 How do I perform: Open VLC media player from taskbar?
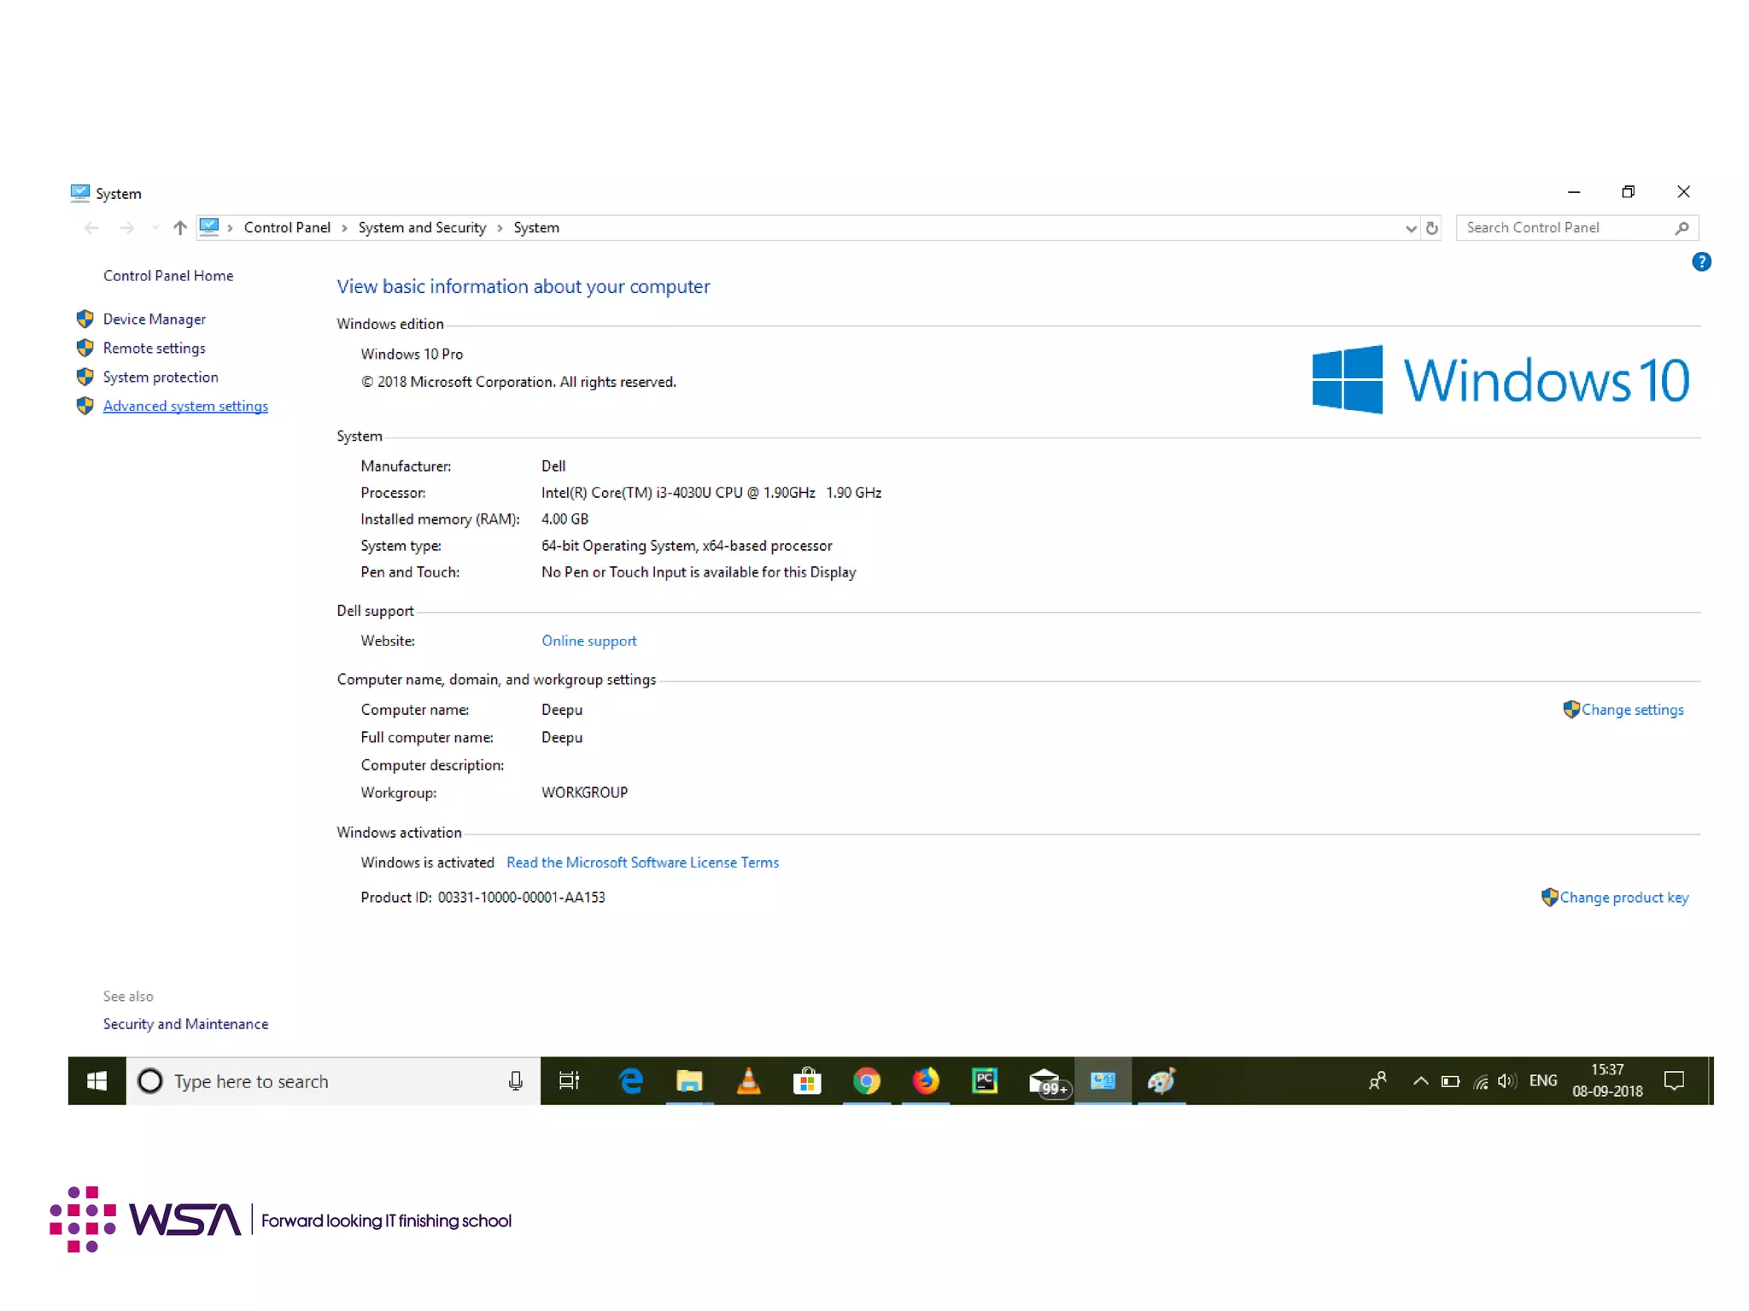748,1081
